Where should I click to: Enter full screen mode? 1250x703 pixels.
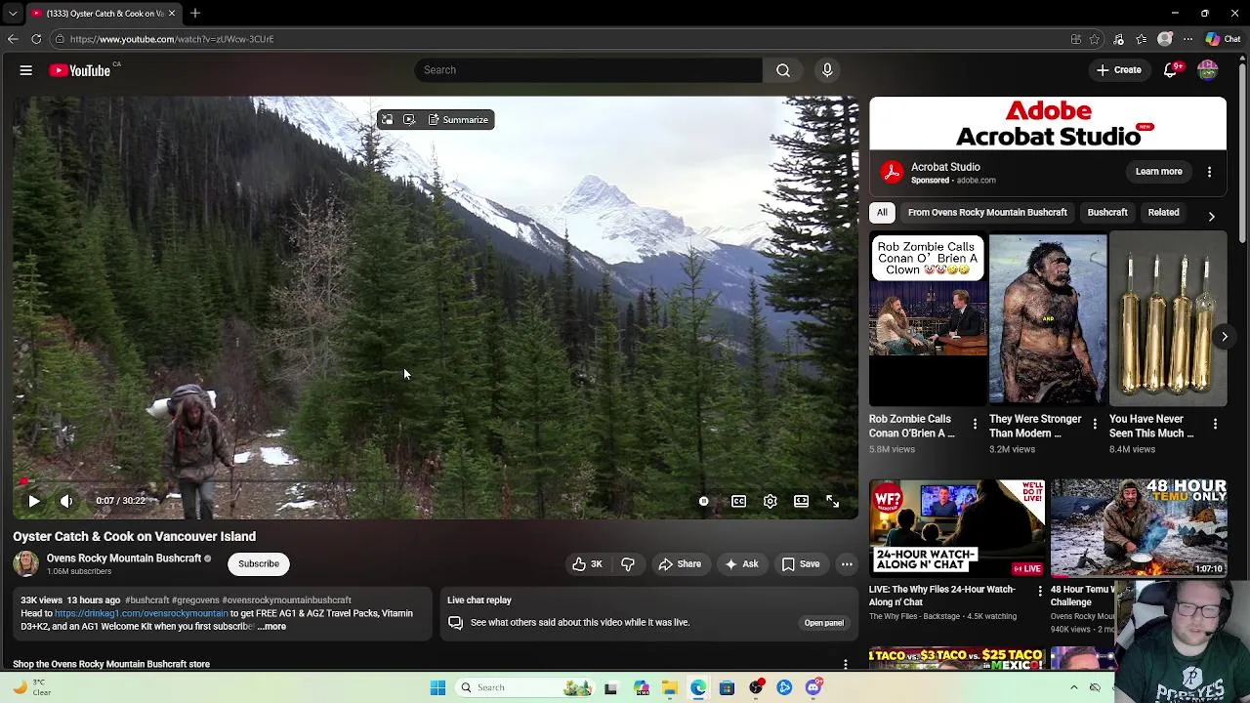pyautogui.click(x=832, y=501)
